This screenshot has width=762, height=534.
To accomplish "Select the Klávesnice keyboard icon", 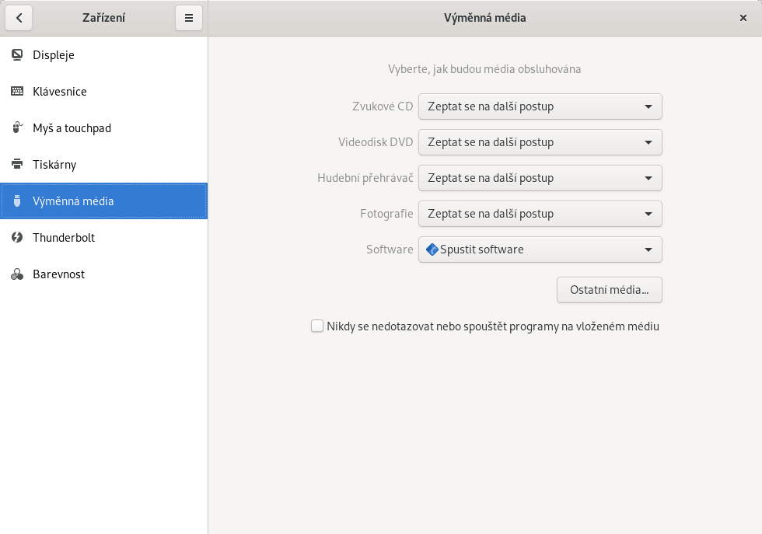I will click(16, 91).
